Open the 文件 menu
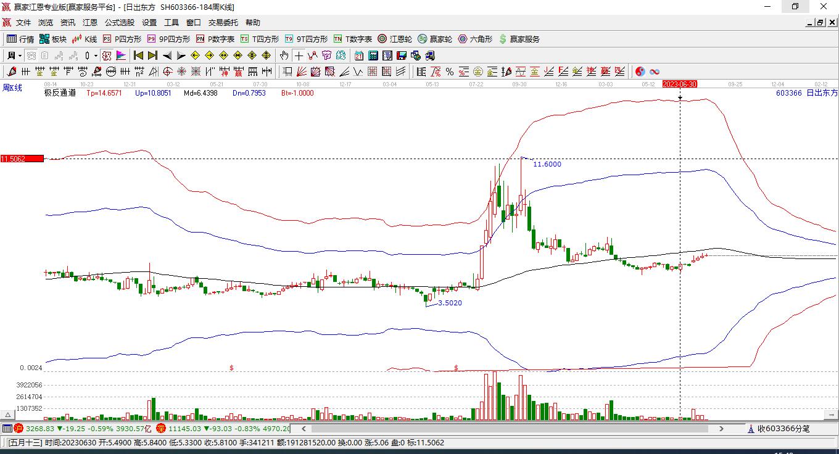The image size is (839, 454). click(23, 23)
